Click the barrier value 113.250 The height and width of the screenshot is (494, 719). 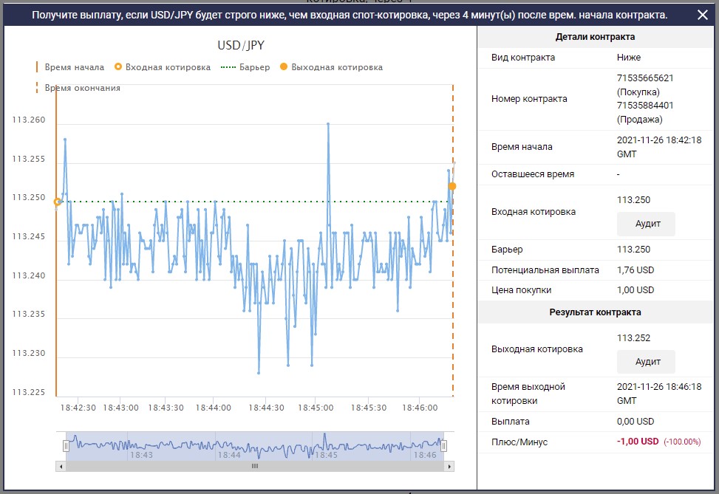click(x=633, y=250)
